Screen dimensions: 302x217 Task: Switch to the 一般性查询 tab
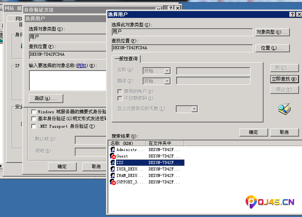127,59
